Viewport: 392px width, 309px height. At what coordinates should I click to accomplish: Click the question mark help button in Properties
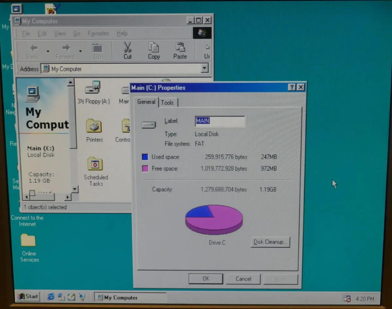point(292,87)
